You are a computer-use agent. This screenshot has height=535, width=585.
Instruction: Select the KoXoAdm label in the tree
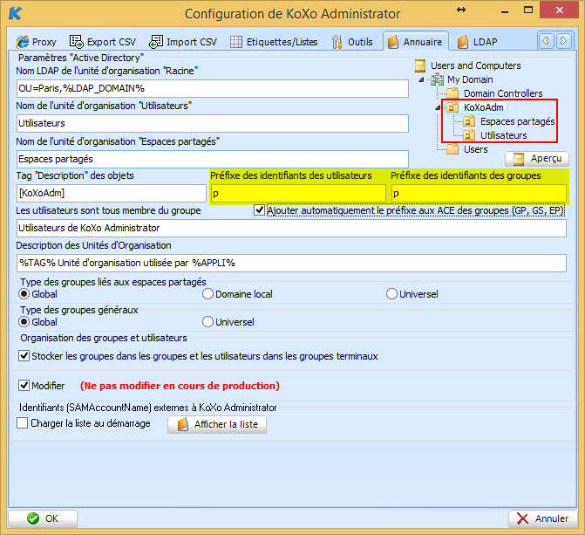click(484, 107)
